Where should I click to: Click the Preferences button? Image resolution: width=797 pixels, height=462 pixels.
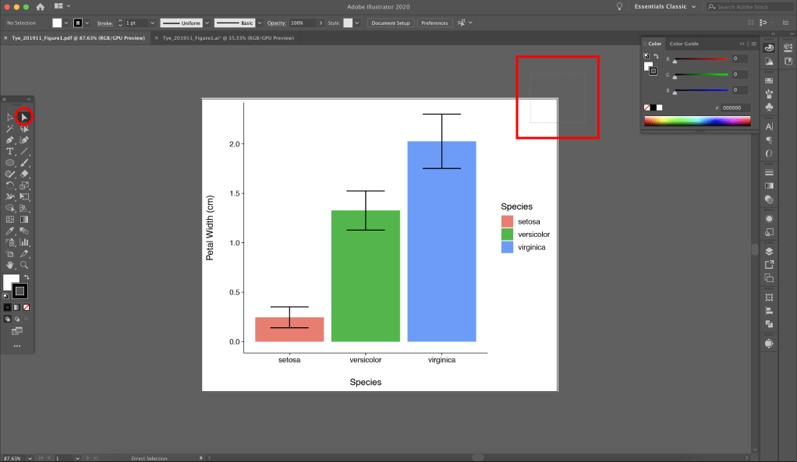434,23
